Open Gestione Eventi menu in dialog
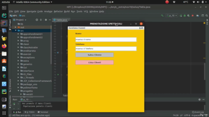The height and width of the screenshot is (117, 209). click(x=77, y=28)
